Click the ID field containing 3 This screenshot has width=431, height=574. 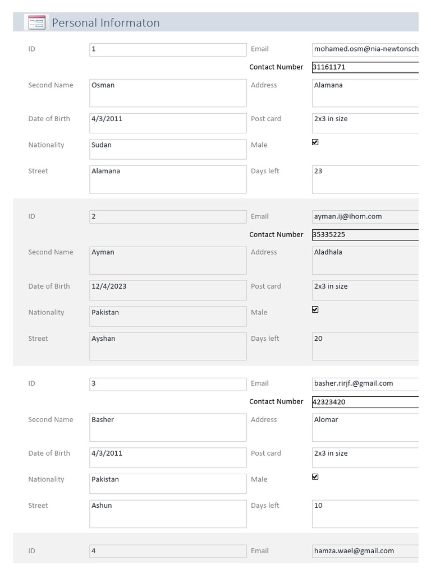[168, 384]
